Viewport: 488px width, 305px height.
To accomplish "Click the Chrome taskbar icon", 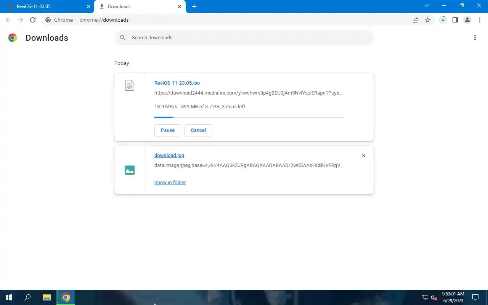I will click(66, 297).
